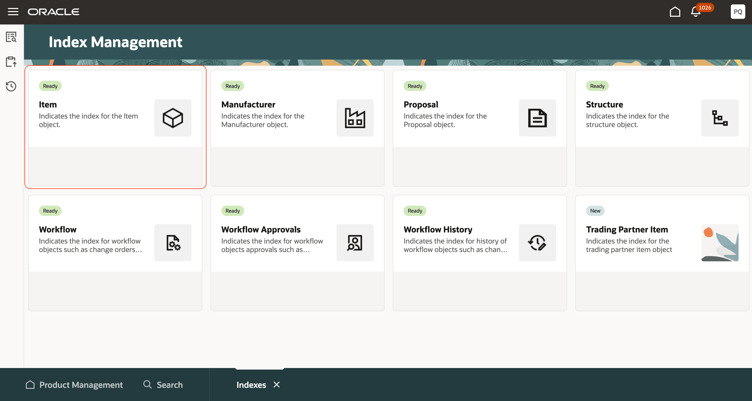The width and height of the screenshot is (752, 401).
Task: Click the Structure hierarchy icon
Action: (719, 118)
